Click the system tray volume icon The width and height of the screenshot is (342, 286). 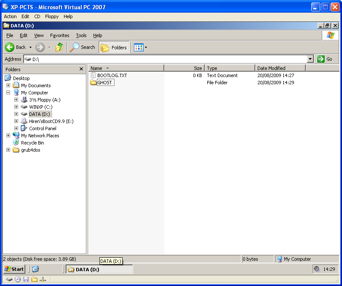tap(317, 269)
